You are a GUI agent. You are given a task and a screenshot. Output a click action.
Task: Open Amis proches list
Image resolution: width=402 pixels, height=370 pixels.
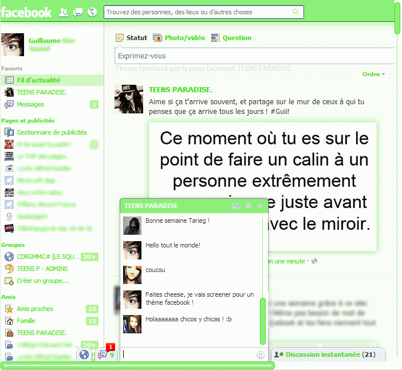pyautogui.click(x=35, y=309)
